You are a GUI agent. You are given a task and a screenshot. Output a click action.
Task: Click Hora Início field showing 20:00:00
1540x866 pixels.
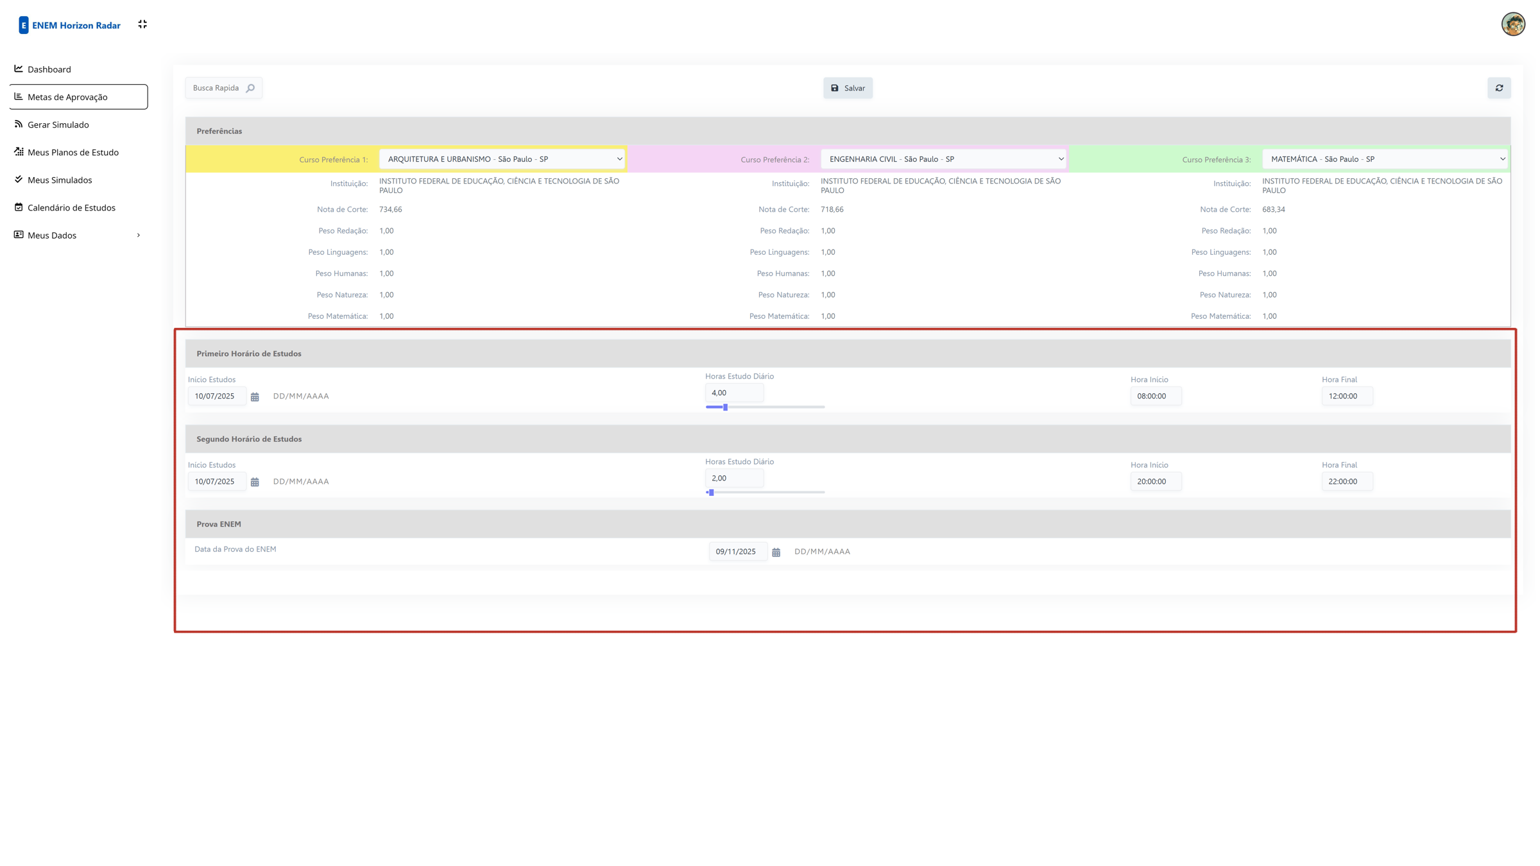click(x=1156, y=482)
